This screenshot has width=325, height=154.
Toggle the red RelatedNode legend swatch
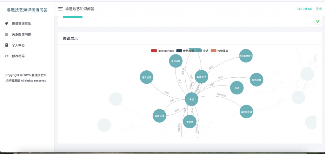click(154, 51)
